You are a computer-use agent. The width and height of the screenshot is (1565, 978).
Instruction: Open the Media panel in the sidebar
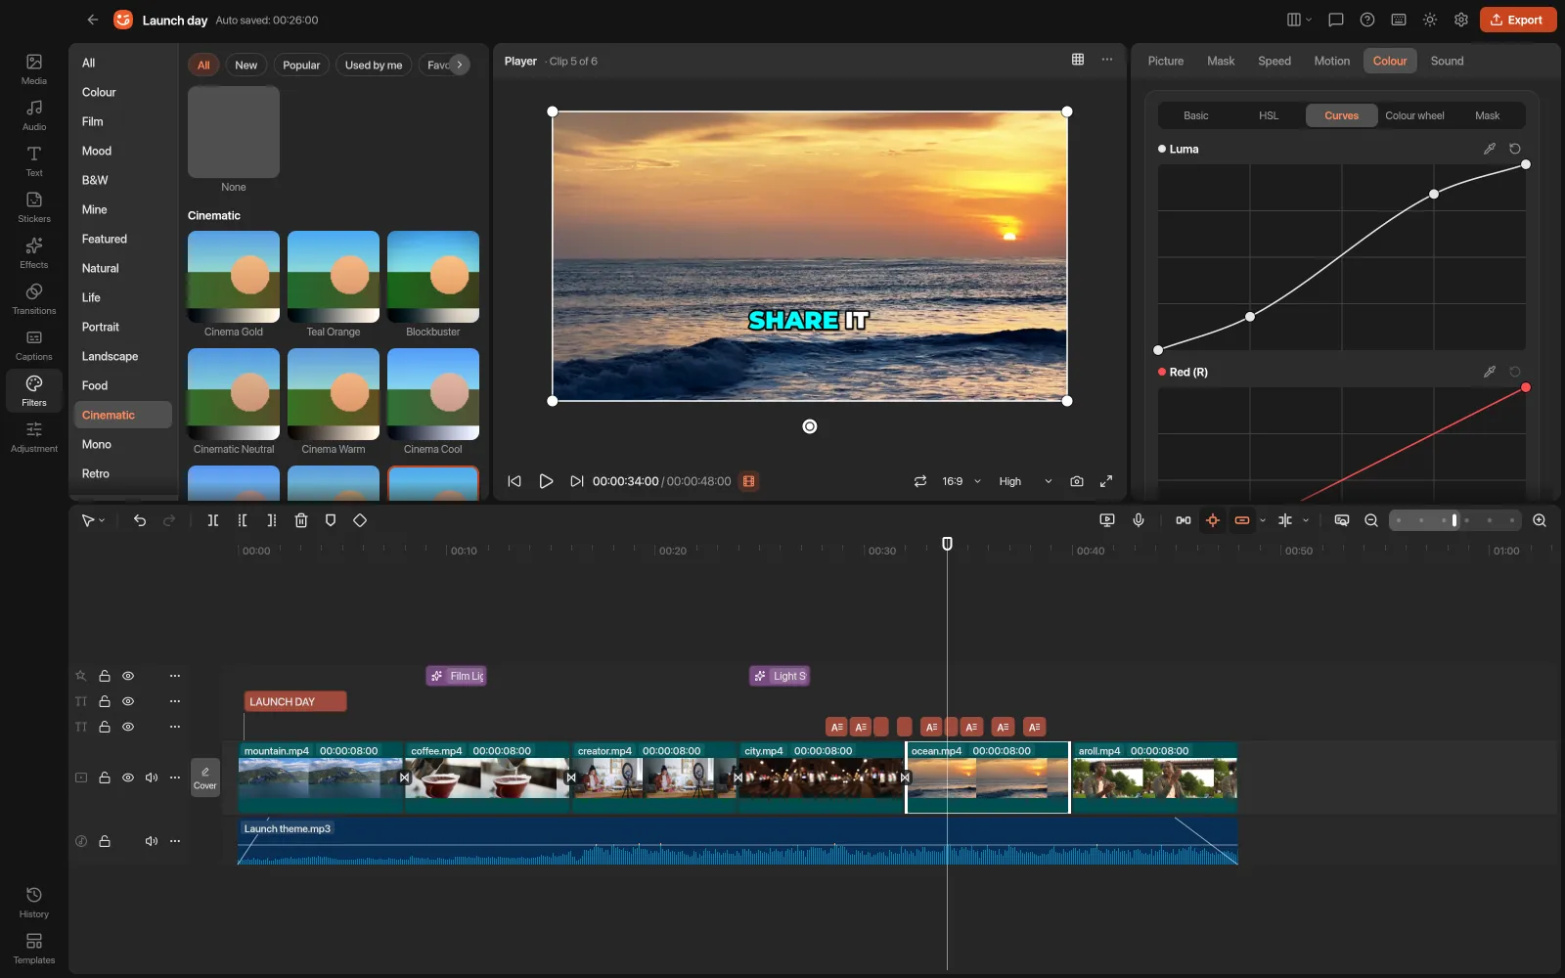[x=34, y=69]
